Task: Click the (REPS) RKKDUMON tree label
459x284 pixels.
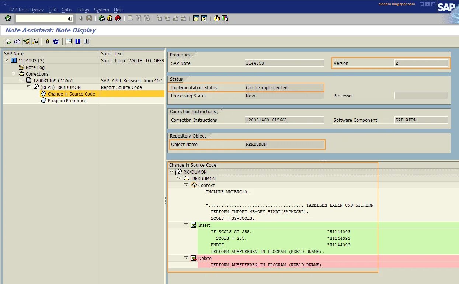Action: click(60, 87)
